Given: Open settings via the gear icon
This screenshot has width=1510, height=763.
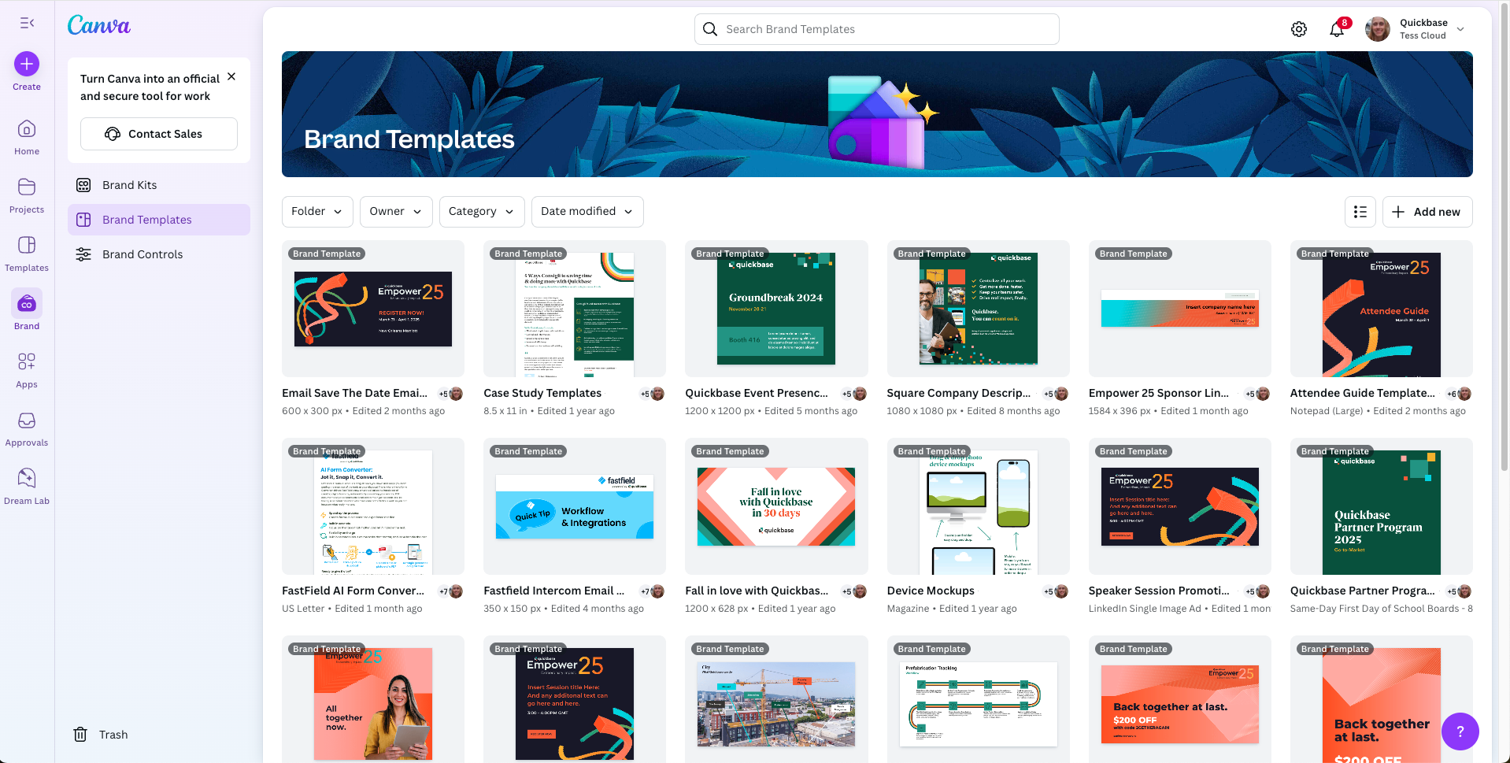Looking at the screenshot, I should pyautogui.click(x=1299, y=29).
